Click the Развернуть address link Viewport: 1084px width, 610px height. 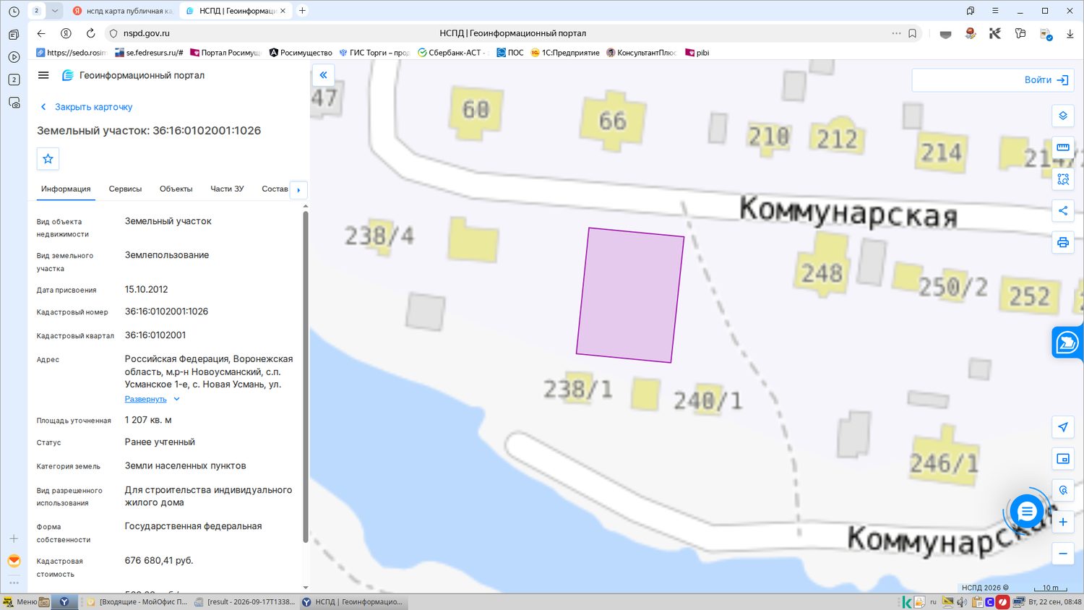(145, 399)
